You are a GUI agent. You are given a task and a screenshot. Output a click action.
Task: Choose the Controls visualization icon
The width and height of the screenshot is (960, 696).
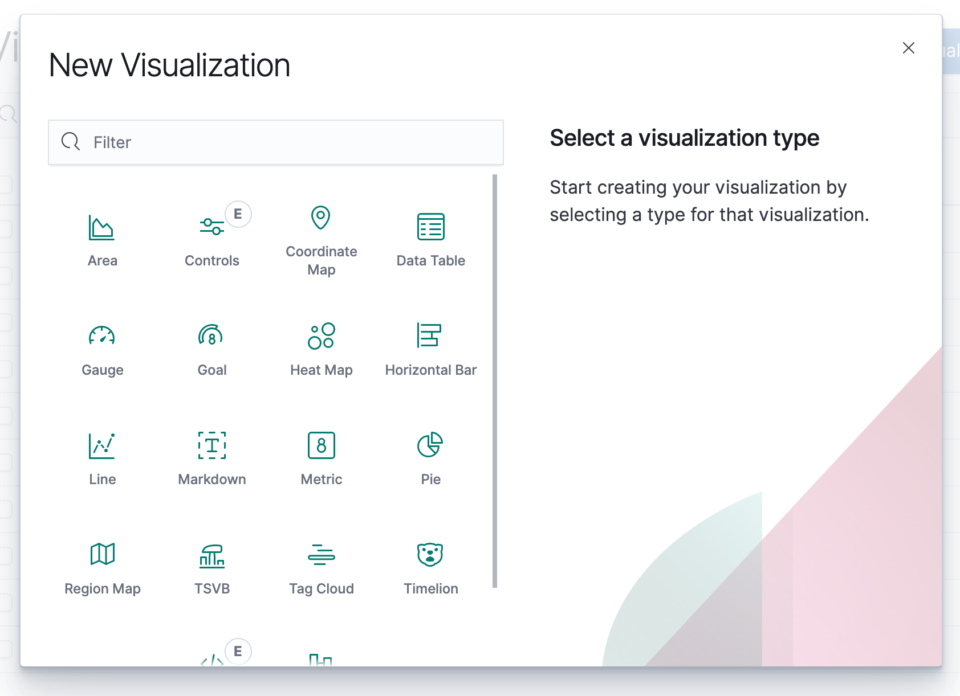211,226
